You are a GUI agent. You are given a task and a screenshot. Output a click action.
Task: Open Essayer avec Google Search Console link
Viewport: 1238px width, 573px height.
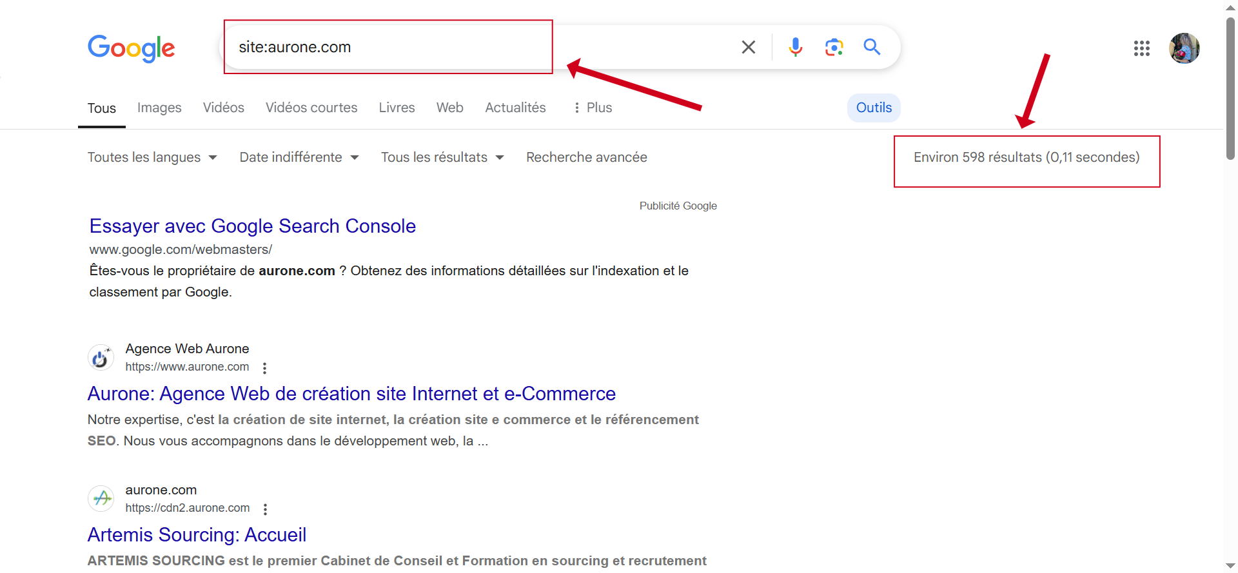point(253,226)
